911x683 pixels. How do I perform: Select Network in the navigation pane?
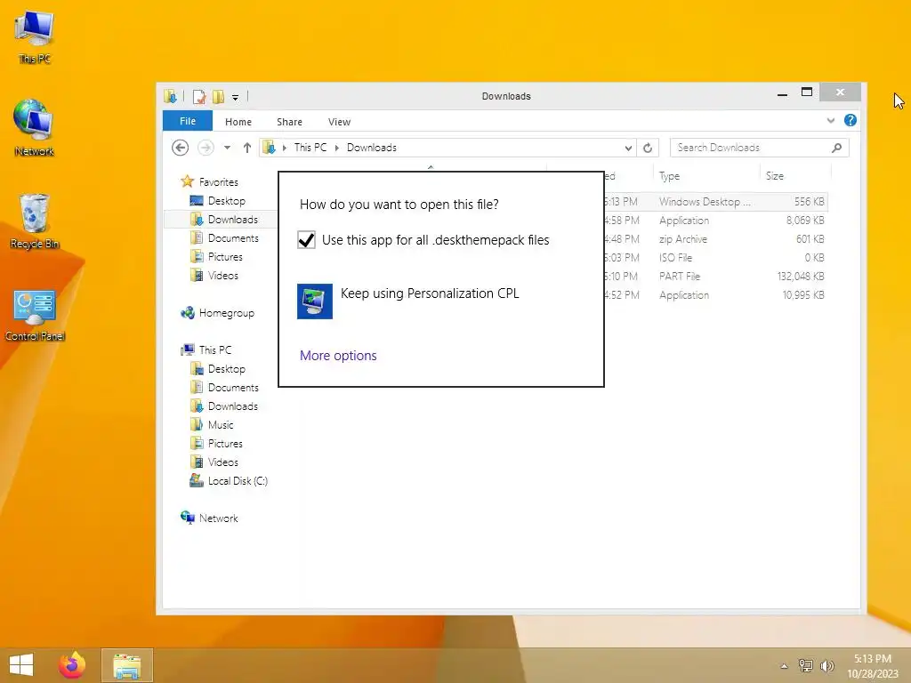(x=219, y=518)
